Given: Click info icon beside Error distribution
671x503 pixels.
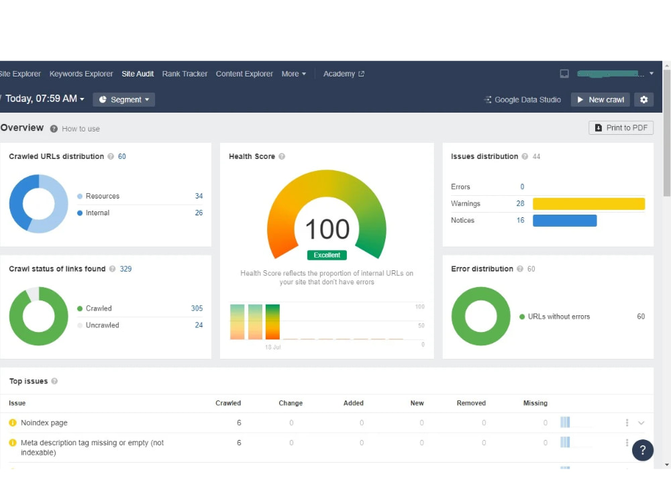Looking at the screenshot, I should coord(520,269).
